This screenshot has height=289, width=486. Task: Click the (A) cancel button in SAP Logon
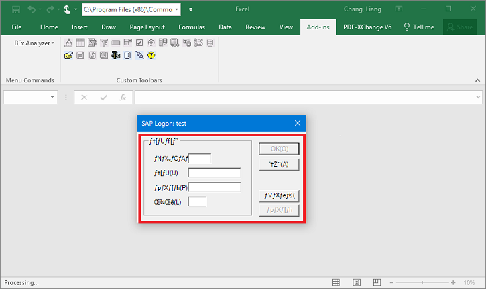pyautogui.click(x=279, y=165)
